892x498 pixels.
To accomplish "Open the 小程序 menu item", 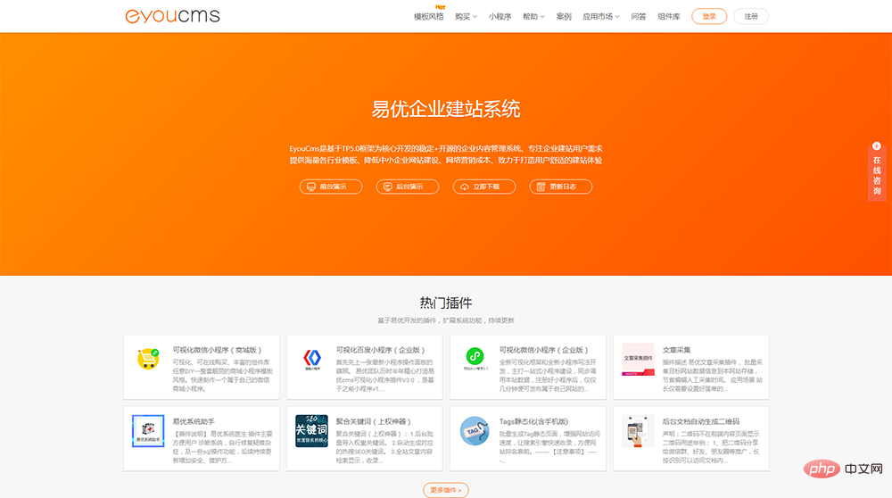I will (x=500, y=16).
